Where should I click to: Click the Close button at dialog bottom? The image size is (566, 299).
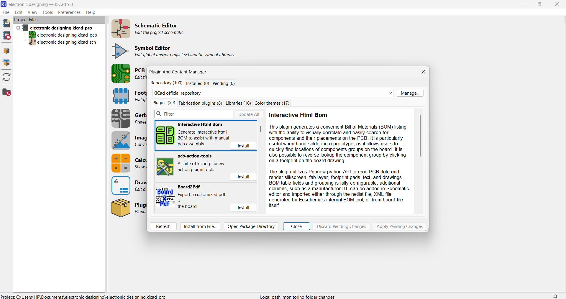click(296, 226)
